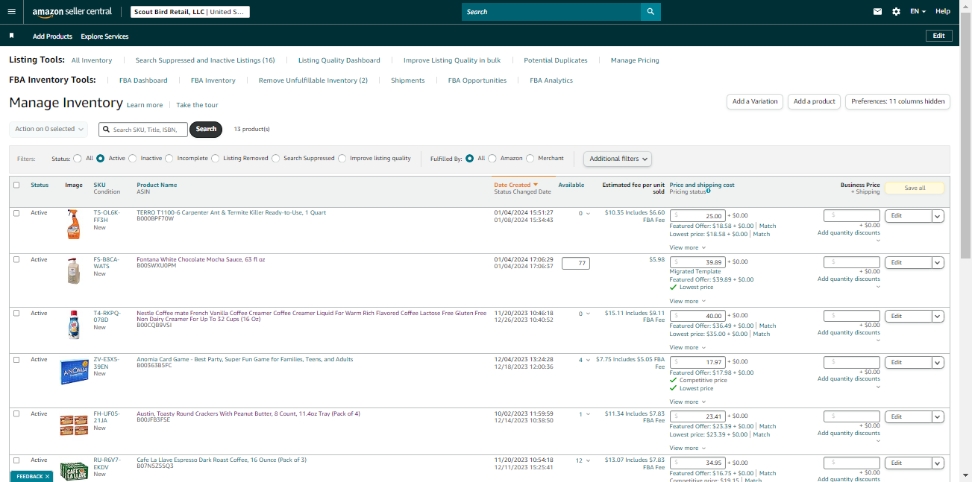This screenshot has height=482, width=972.
Task: Click TERRO price field showing 25.00
Action: pyautogui.click(x=697, y=216)
